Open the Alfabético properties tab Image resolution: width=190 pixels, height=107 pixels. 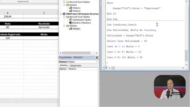click(x=64, y=65)
